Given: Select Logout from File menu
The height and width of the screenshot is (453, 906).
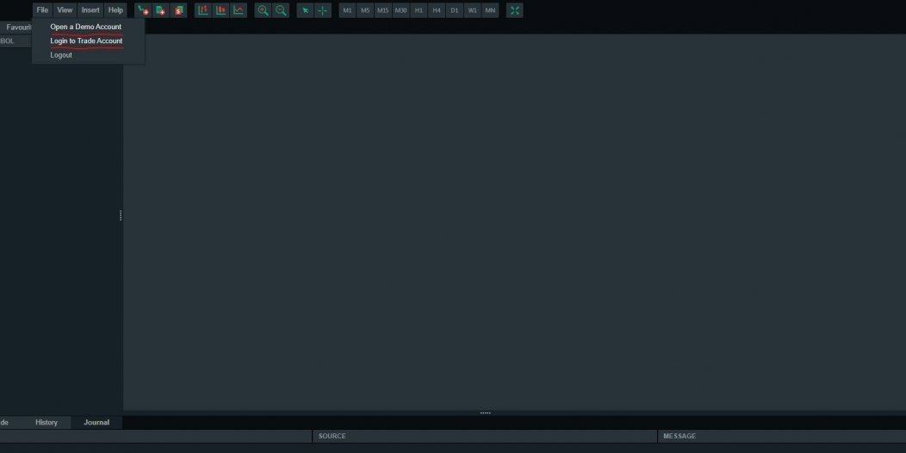Looking at the screenshot, I should (x=61, y=55).
